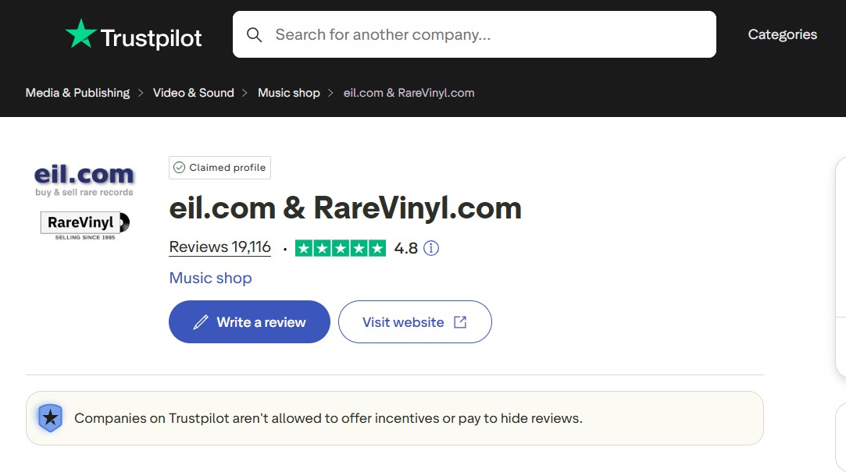Click the external link icon on Visit website
The image size is (846, 472).
460,322
